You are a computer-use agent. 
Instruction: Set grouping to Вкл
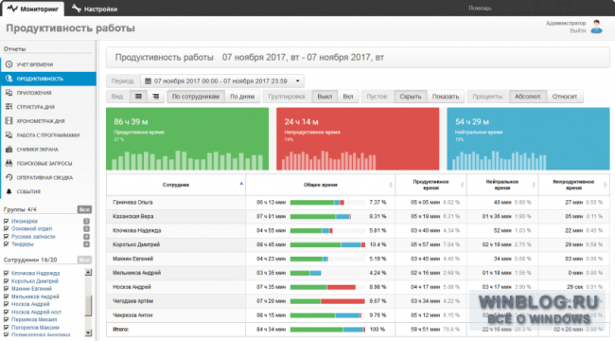(348, 97)
